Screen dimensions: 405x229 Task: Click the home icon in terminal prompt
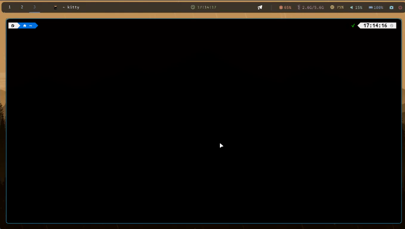[x=25, y=26]
